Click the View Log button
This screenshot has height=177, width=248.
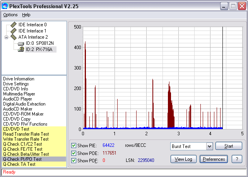point(183,159)
